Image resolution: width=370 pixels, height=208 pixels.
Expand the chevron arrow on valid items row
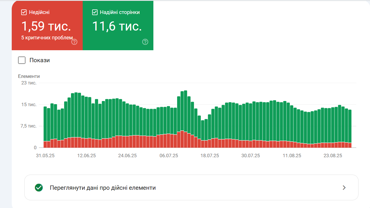point(344,188)
